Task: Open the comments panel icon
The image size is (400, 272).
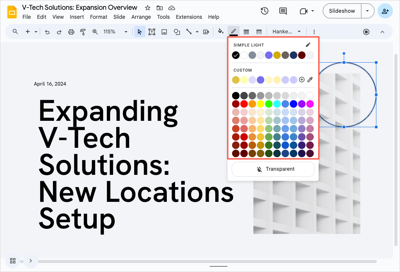Action: coord(283,11)
